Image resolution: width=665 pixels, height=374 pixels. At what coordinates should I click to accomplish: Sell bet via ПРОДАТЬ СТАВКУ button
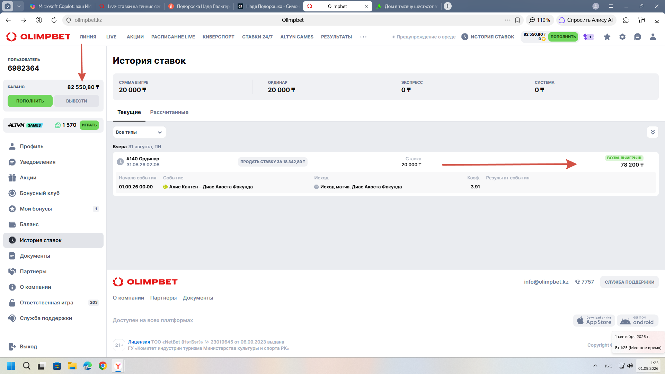click(273, 162)
